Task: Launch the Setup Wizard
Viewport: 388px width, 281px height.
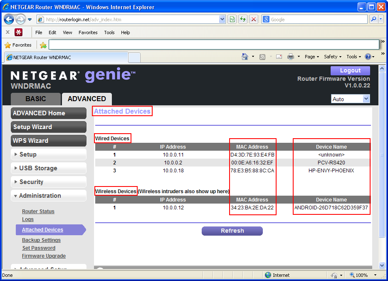Action: [49, 127]
